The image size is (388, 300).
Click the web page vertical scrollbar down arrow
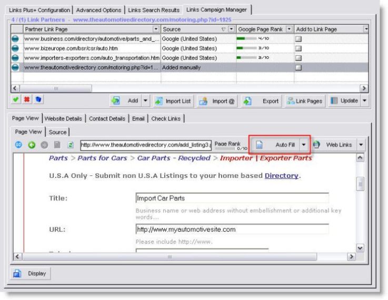(x=360, y=248)
